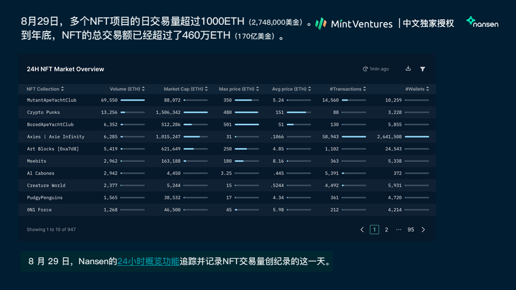Screen dimensions: 516x290
Task: Click Showing 1 to 10 of 947
Action: click(52, 229)
